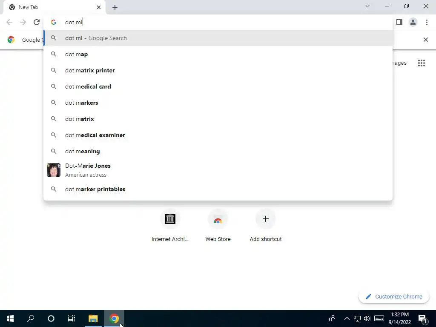
Task: Open the network status tray icon
Action: tap(357, 318)
